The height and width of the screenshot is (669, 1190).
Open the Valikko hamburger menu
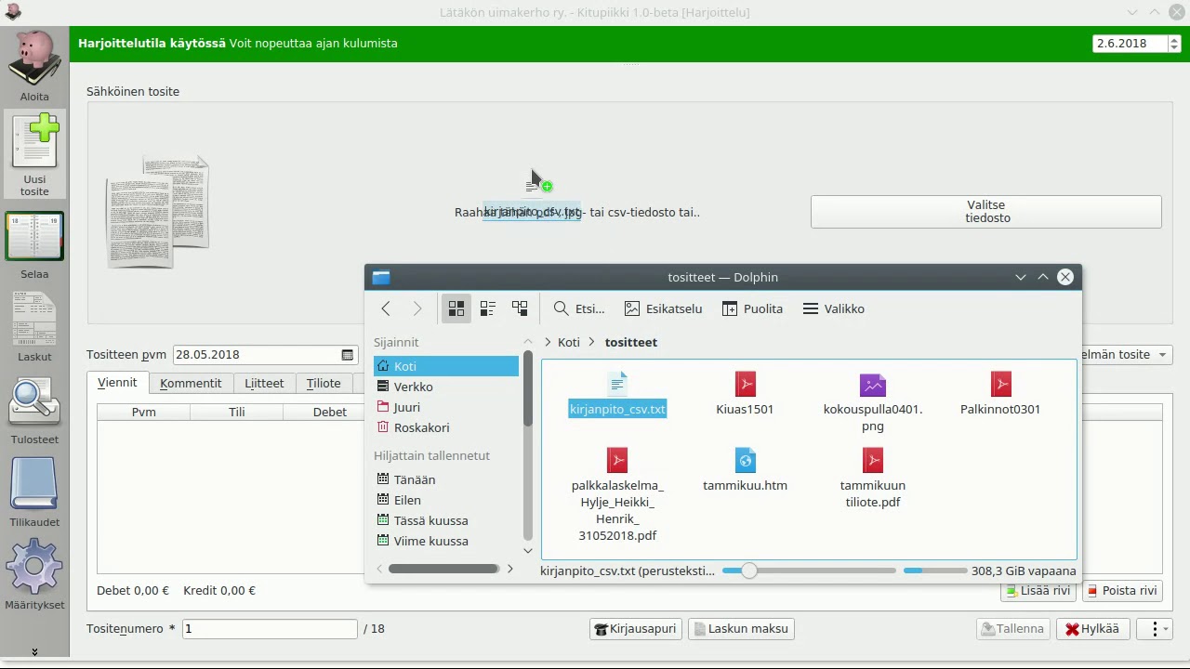[834, 308]
